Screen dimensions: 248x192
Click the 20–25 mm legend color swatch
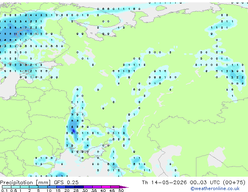click(70, 187)
